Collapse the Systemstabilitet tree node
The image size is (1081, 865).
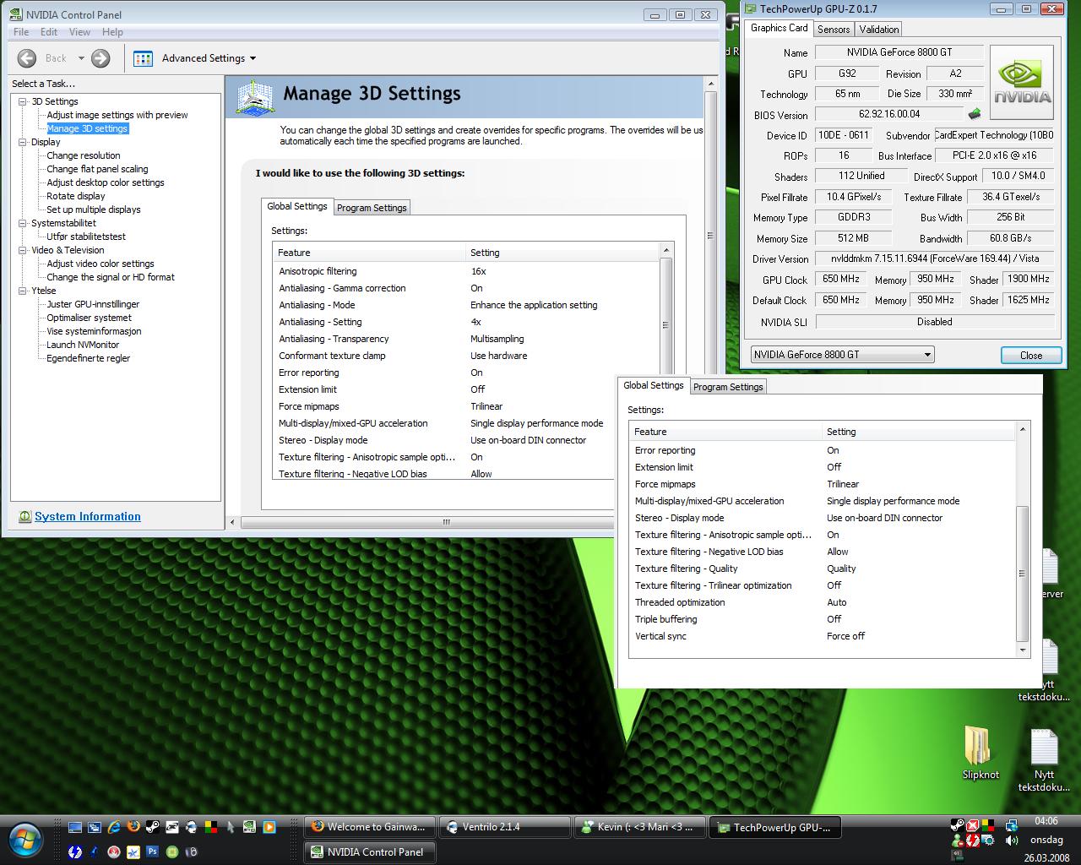pyautogui.click(x=23, y=223)
